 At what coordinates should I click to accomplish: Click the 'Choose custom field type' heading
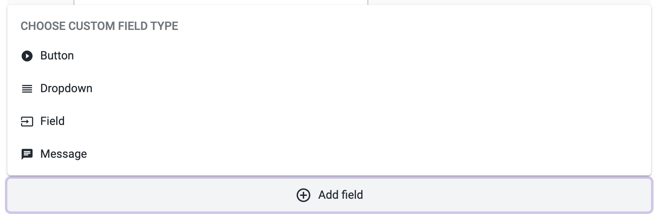click(x=99, y=26)
